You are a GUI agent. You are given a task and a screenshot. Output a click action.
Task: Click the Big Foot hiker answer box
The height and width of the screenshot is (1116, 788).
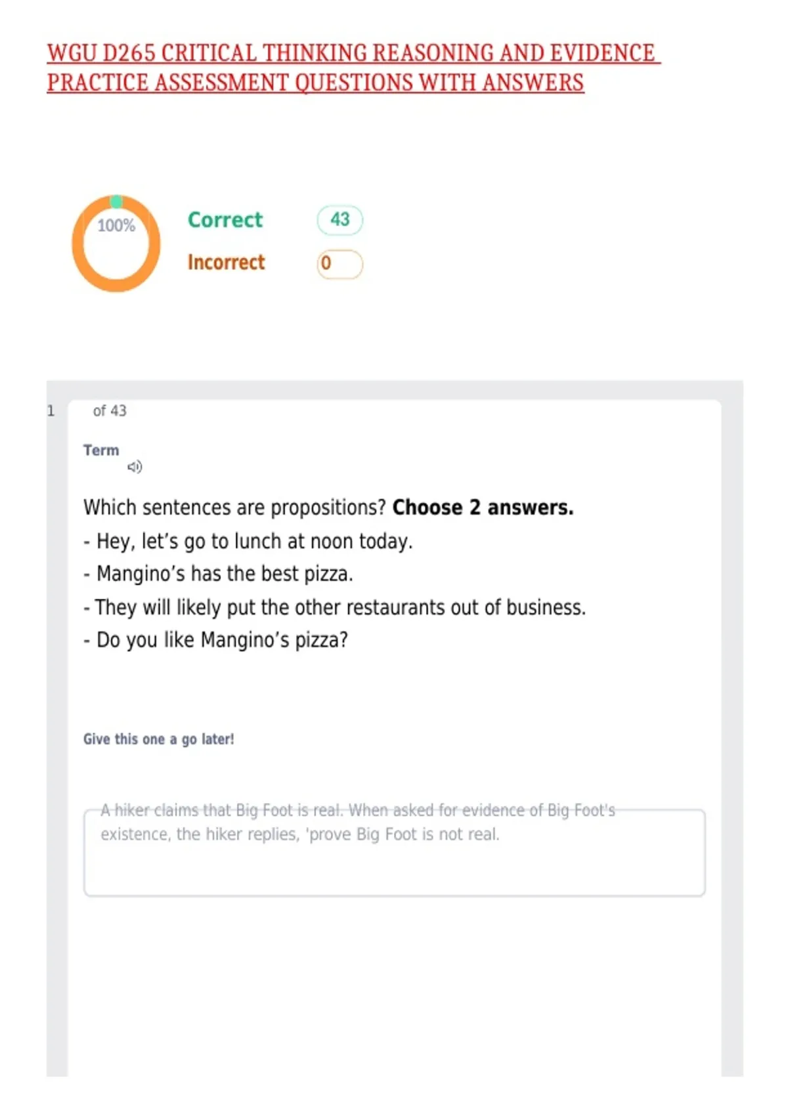point(395,852)
